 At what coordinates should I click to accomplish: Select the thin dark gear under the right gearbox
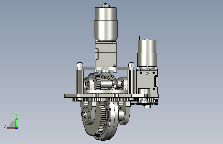point(144,104)
